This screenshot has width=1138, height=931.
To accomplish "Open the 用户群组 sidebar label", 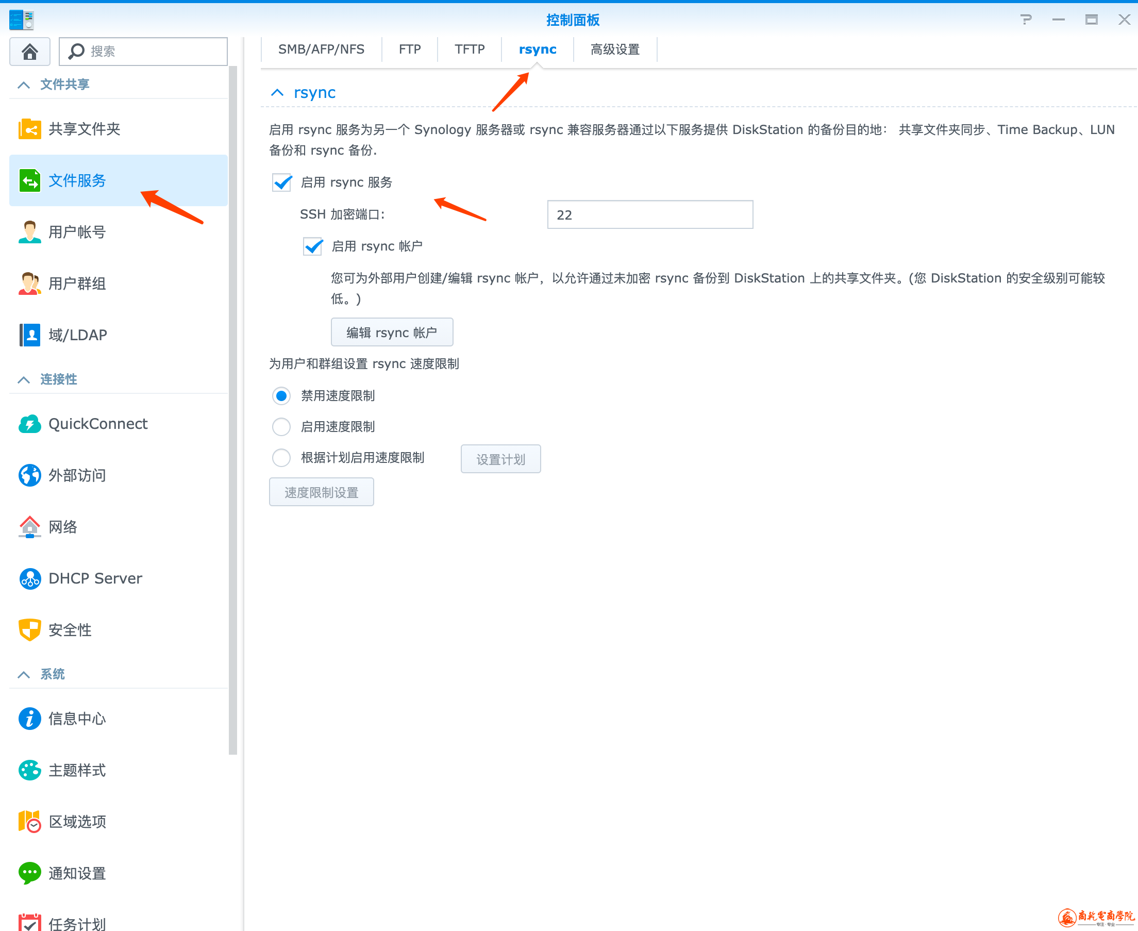I will point(77,284).
